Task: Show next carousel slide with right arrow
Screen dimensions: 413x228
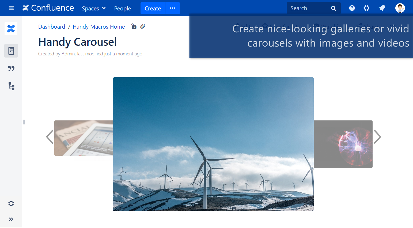Action: [x=377, y=137]
